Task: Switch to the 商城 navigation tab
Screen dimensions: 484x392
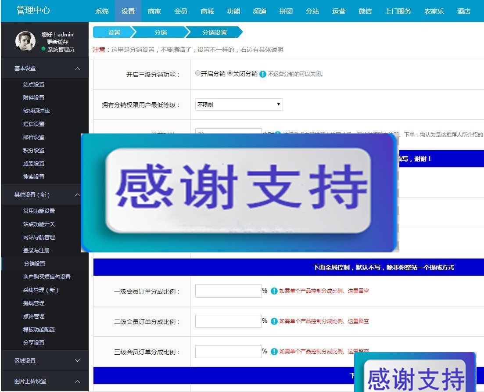Action: click(207, 11)
